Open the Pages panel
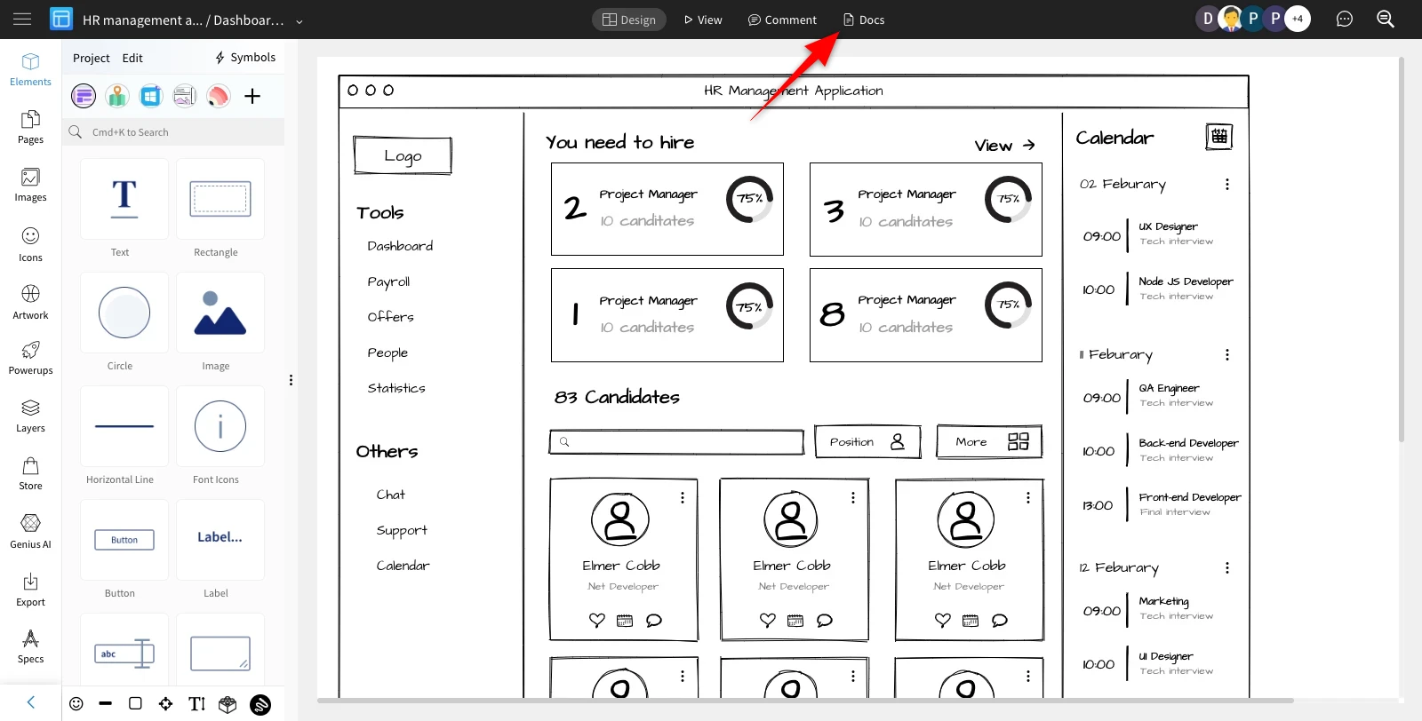The width and height of the screenshot is (1422, 721). click(30, 127)
